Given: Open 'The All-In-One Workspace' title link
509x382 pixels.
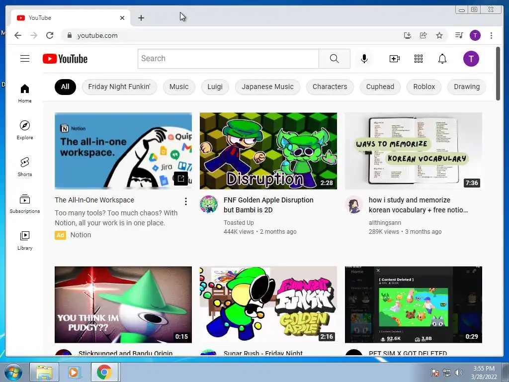Looking at the screenshot, I should (94, 200).
